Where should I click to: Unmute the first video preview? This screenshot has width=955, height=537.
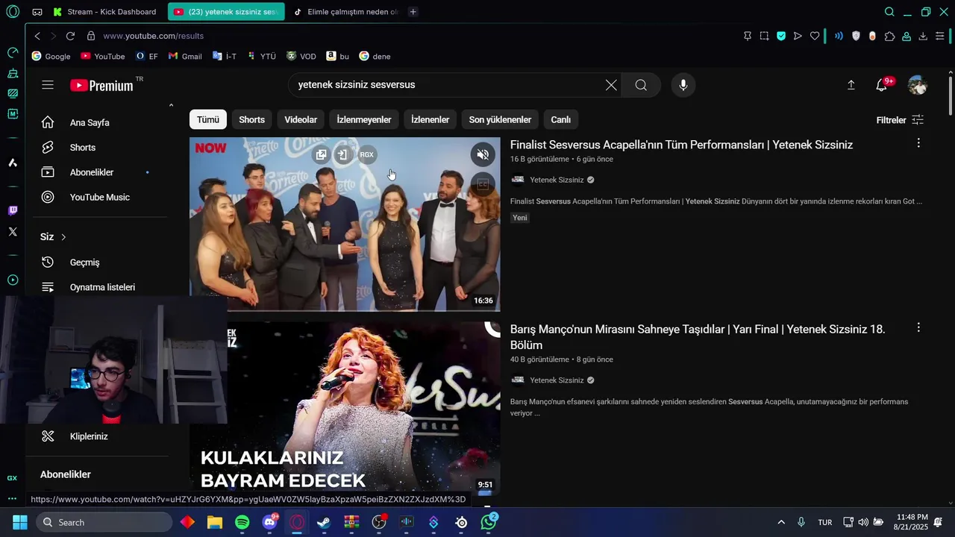483,154
